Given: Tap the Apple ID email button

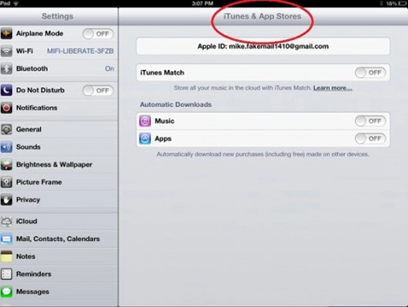Looking at the screenshot, I should point(263,46).
